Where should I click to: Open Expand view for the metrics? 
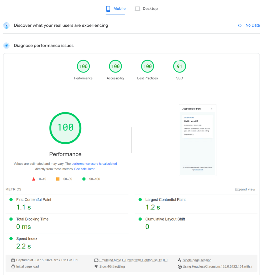(x=245, y=189)
